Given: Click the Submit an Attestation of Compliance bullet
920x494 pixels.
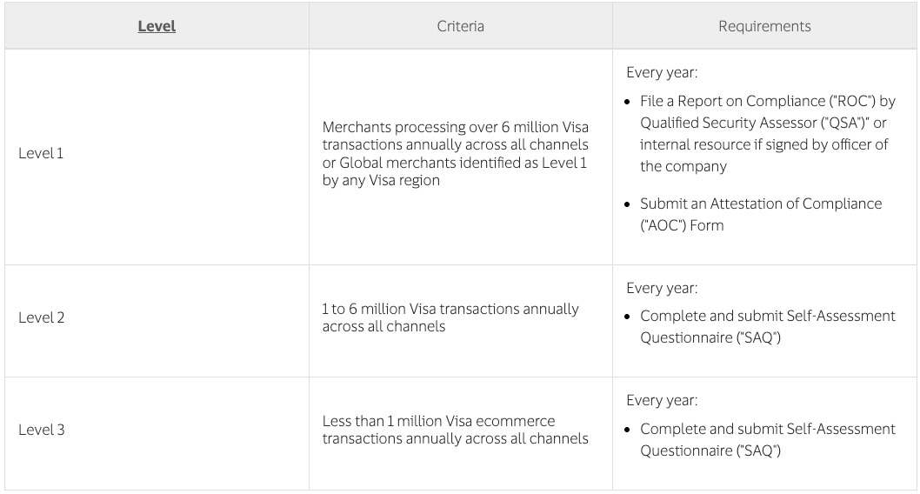Looking at the screenshot, I should [761, 214].
